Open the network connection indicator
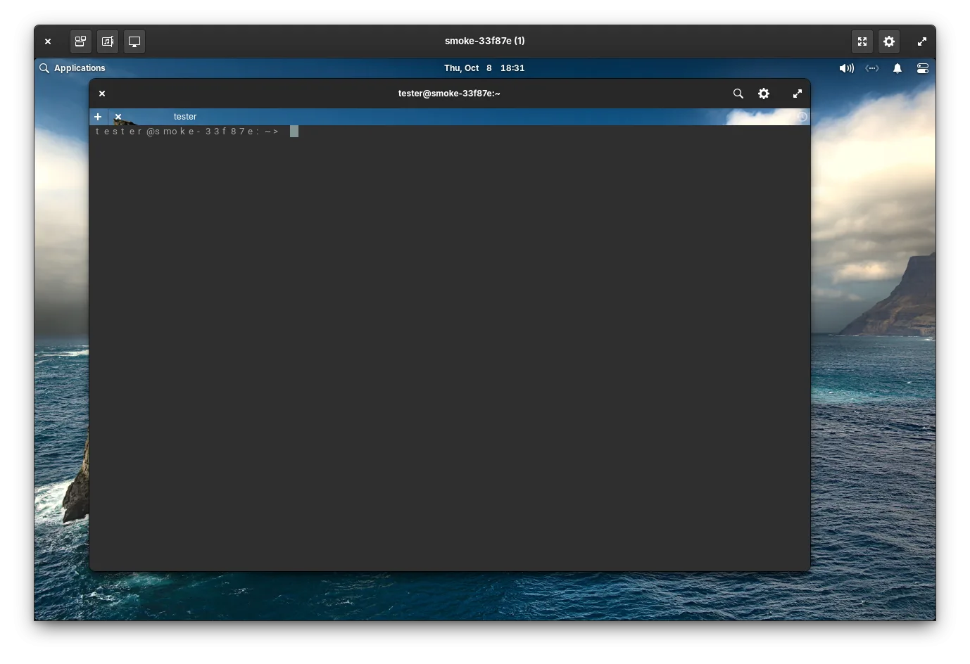Screen dimensions: 970x664 [872, 68]
